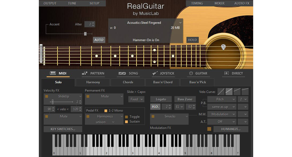Click the capo at the guitar nut
This screenshot has width=292, height=157.
pos(41,53)
